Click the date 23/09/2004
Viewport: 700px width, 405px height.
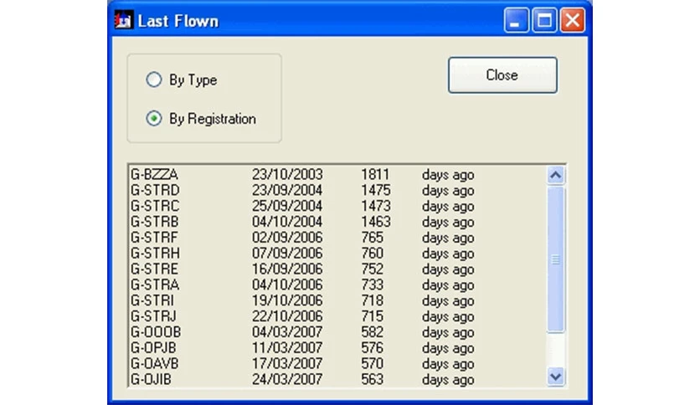(x=287, y=190)
